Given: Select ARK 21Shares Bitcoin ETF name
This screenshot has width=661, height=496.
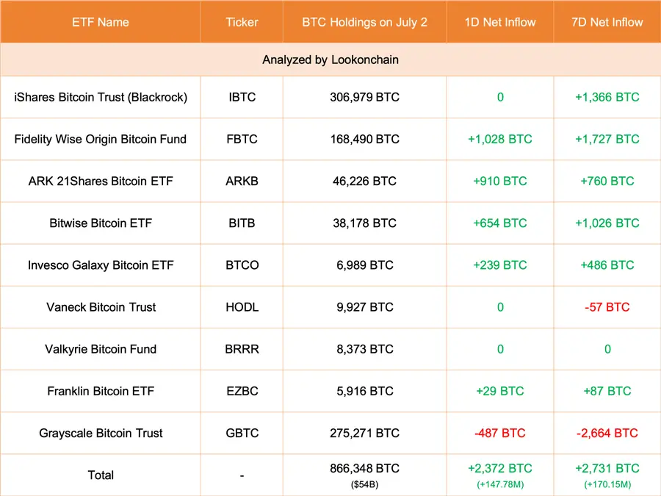Looking at the screenshot, I should pyautogui.click(x=101, y=181).
